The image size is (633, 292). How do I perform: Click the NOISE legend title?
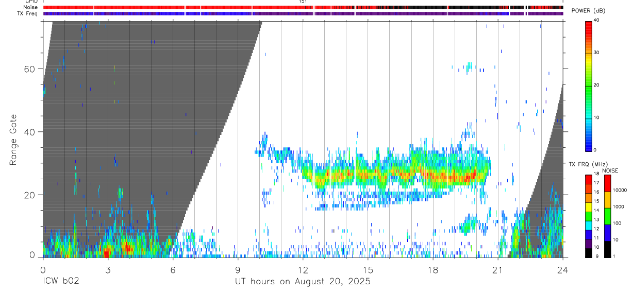click(610, 170)
